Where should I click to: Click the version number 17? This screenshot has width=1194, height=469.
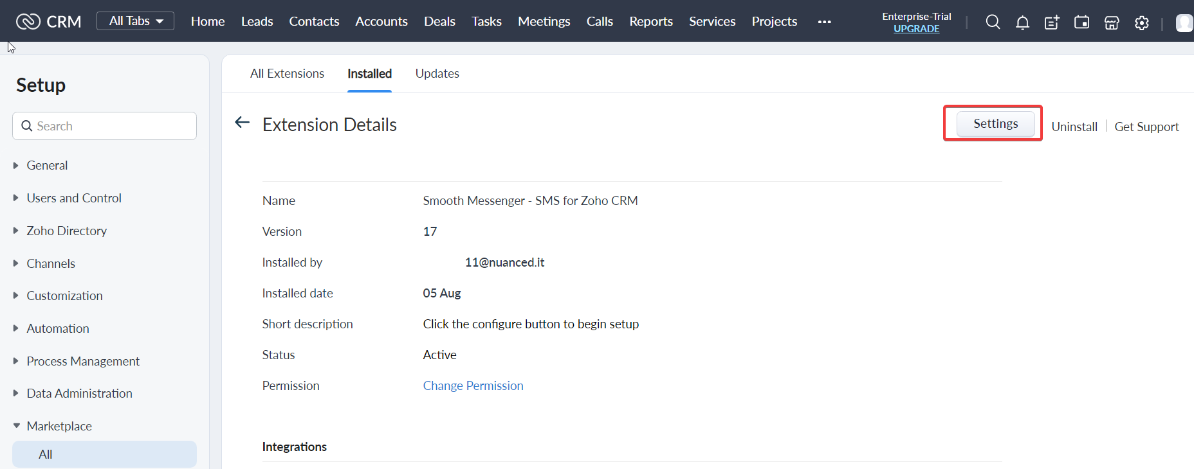(x=430, y=231)
